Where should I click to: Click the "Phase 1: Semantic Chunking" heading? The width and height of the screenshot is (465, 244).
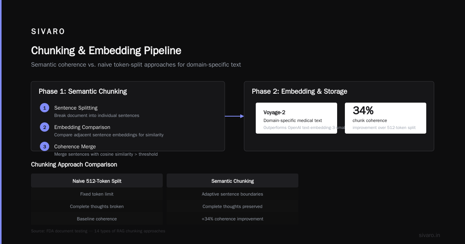coord(83,91)
